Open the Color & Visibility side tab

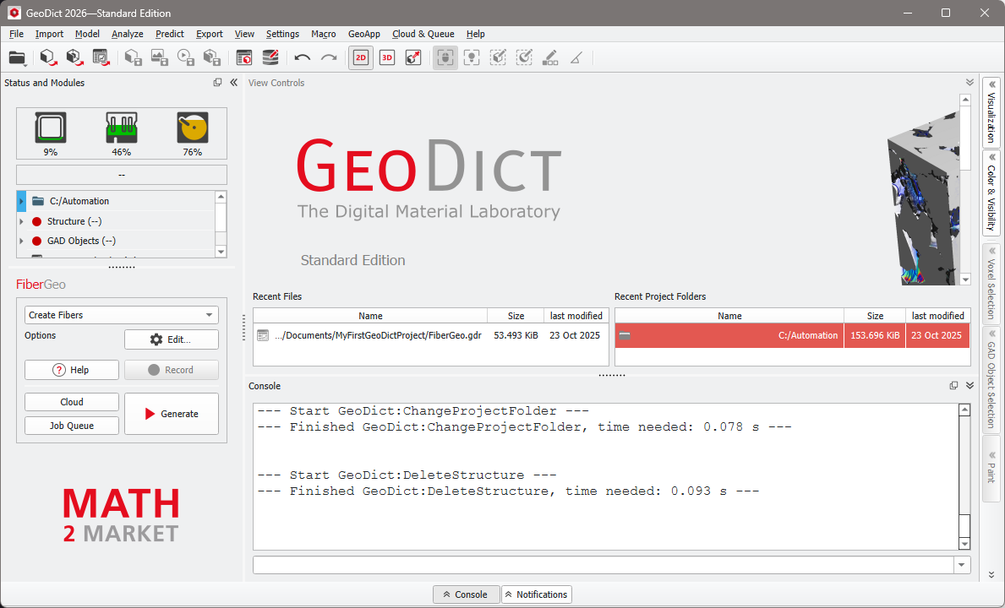click(991, 192)
